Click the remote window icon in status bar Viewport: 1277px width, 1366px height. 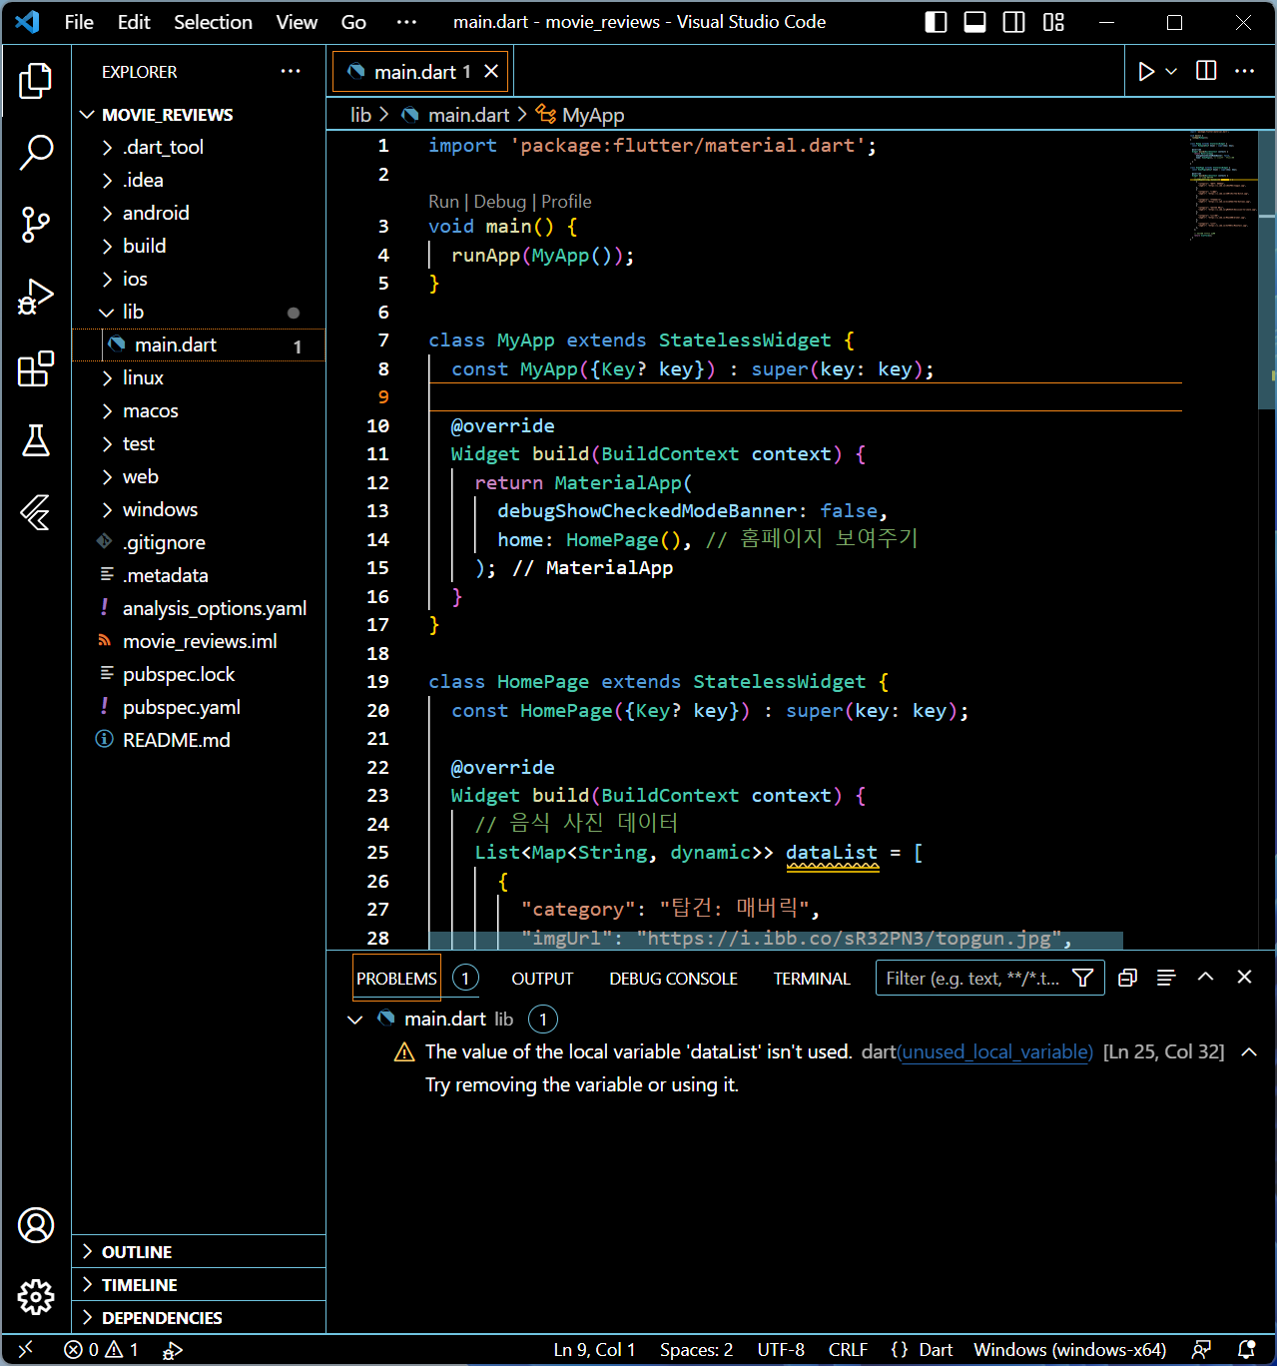point(26,1350)
